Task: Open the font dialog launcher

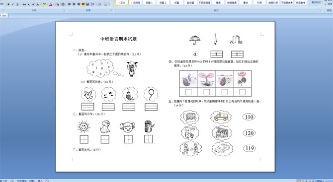Action: tap(64, 10)
